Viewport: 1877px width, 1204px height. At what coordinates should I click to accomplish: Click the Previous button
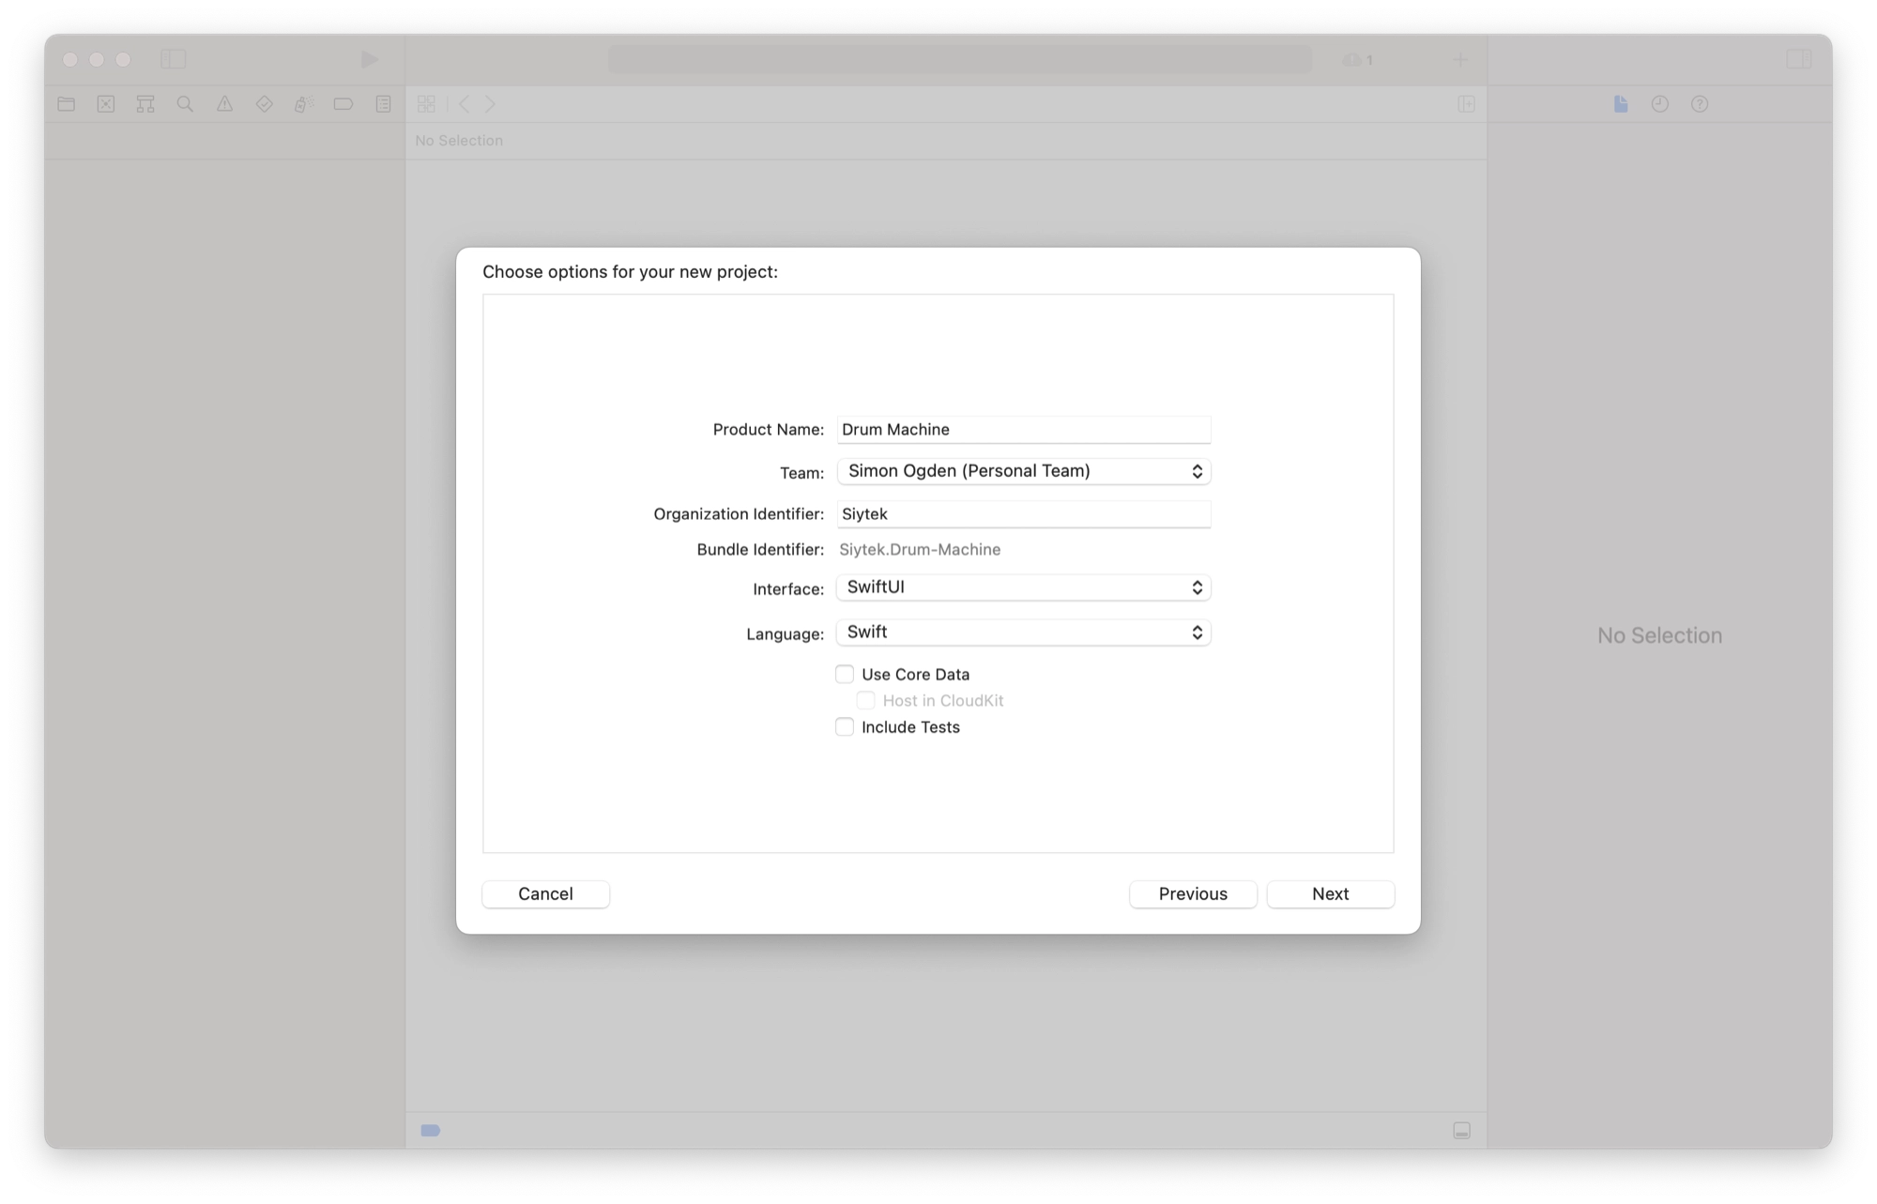1193,893
